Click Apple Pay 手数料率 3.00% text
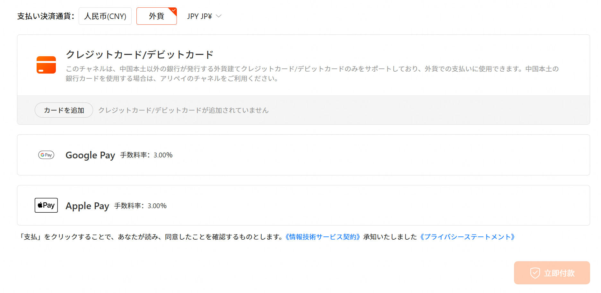 [140, 206]
